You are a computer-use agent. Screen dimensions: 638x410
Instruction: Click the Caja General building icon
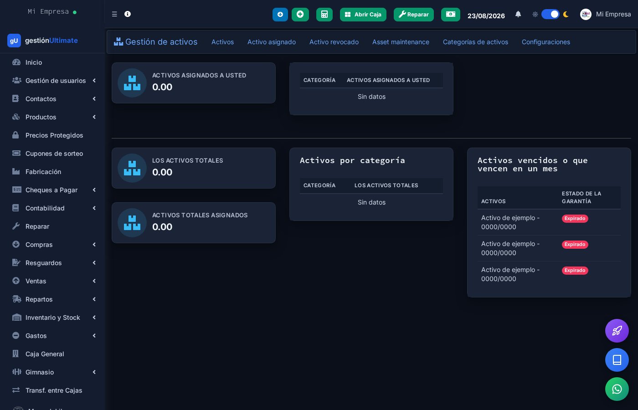coord(16,354)
